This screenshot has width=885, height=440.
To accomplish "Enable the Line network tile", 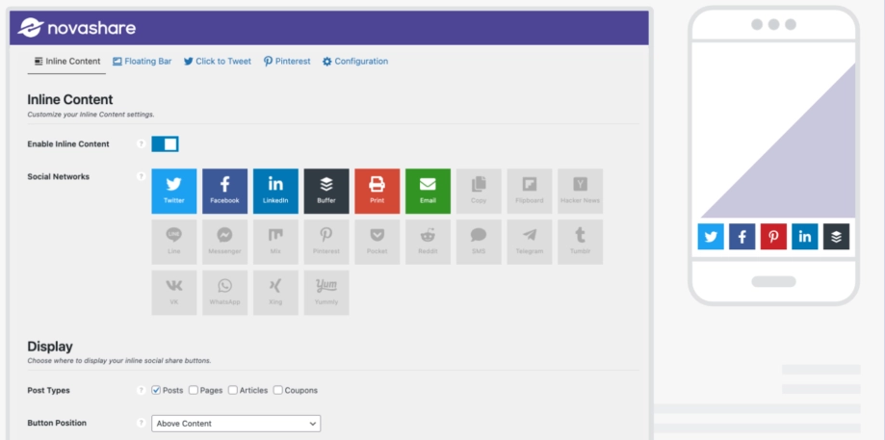I will coord(174,242).
